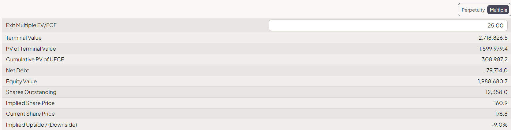
Task: Switch to the Perpetuity method
Action: (473, 10)
